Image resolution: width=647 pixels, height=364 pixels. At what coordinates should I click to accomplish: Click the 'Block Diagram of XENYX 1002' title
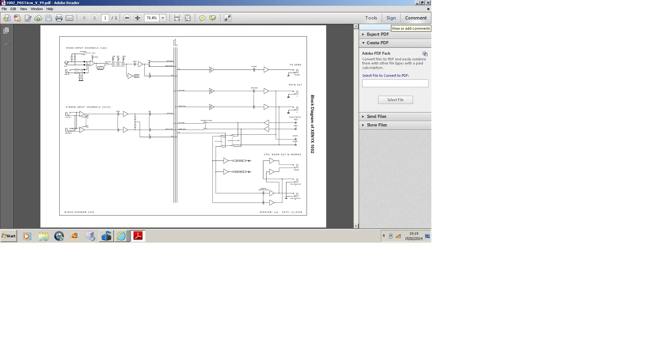pos(312,124)
